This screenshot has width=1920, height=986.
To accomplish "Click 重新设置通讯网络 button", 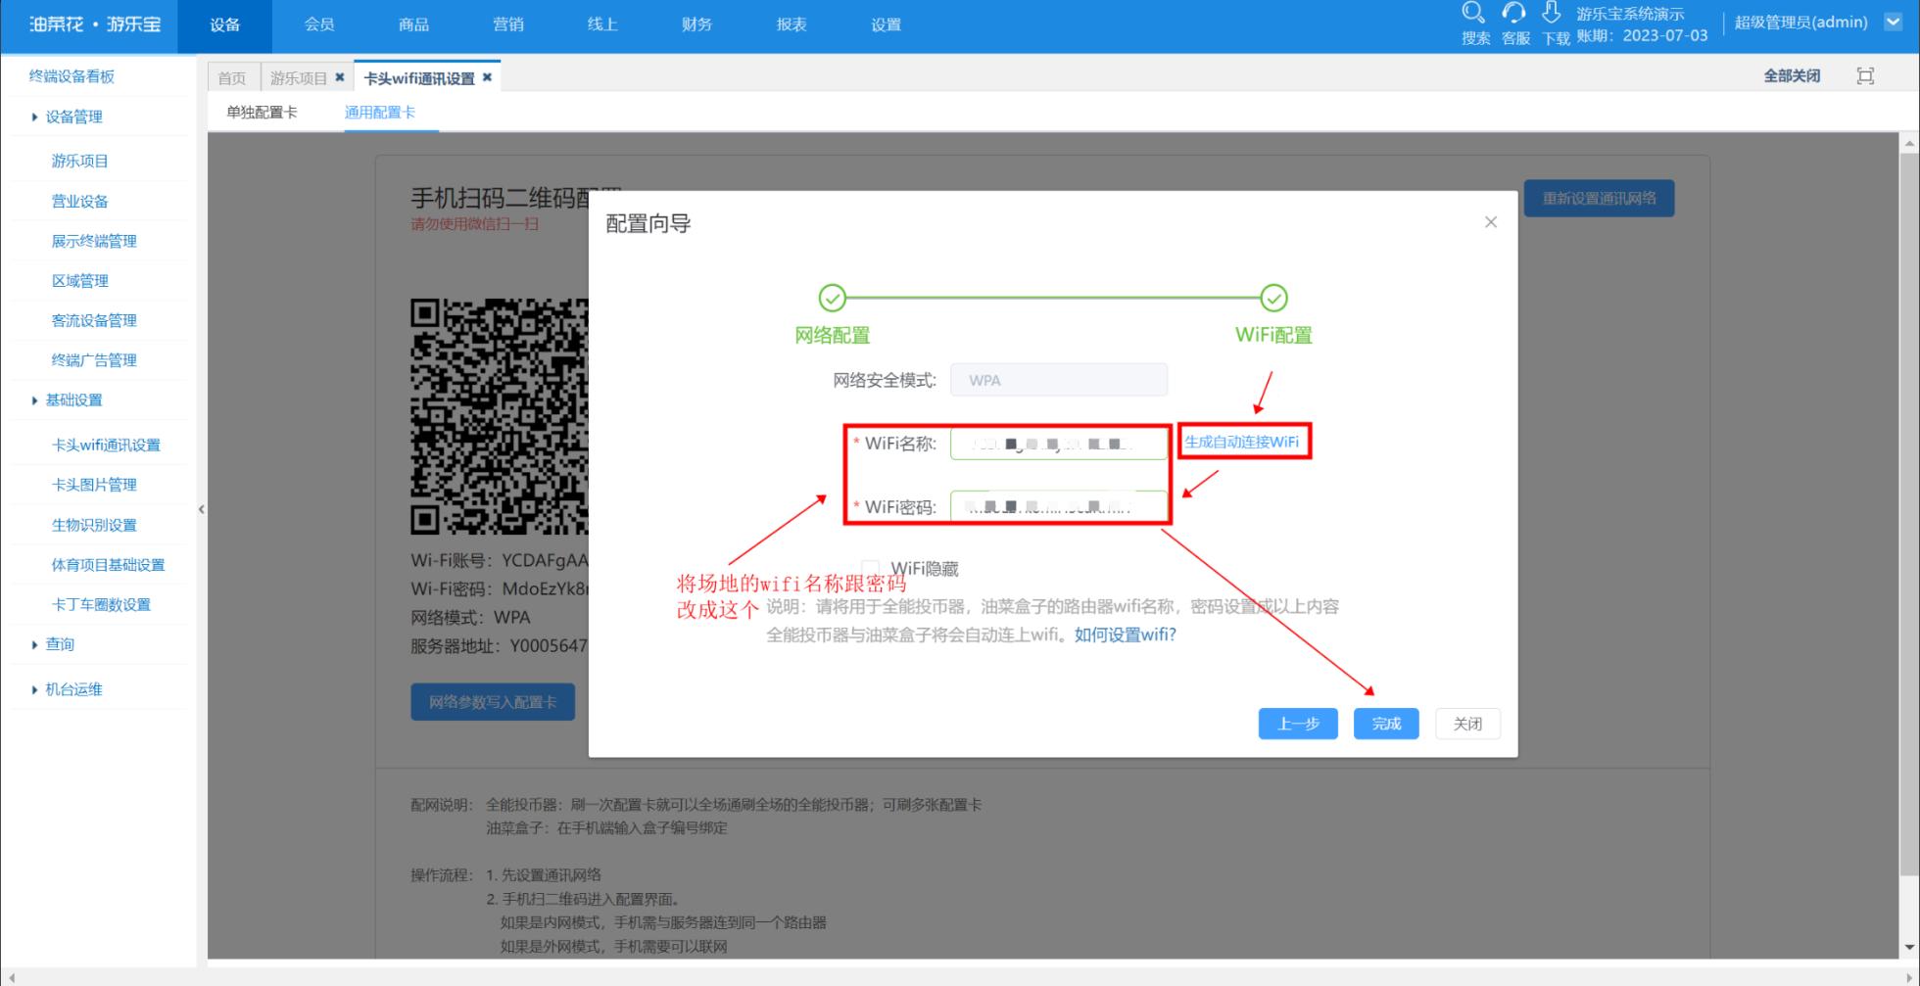I will click(x=1600, y=199).
